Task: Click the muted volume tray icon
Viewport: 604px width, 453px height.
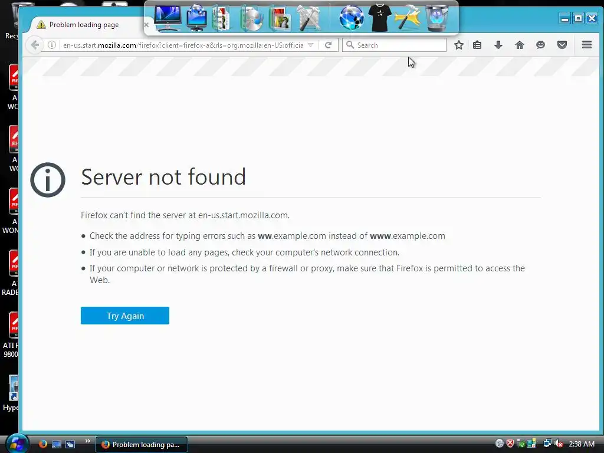Action: pyautogui.click(x=559, y=444)
